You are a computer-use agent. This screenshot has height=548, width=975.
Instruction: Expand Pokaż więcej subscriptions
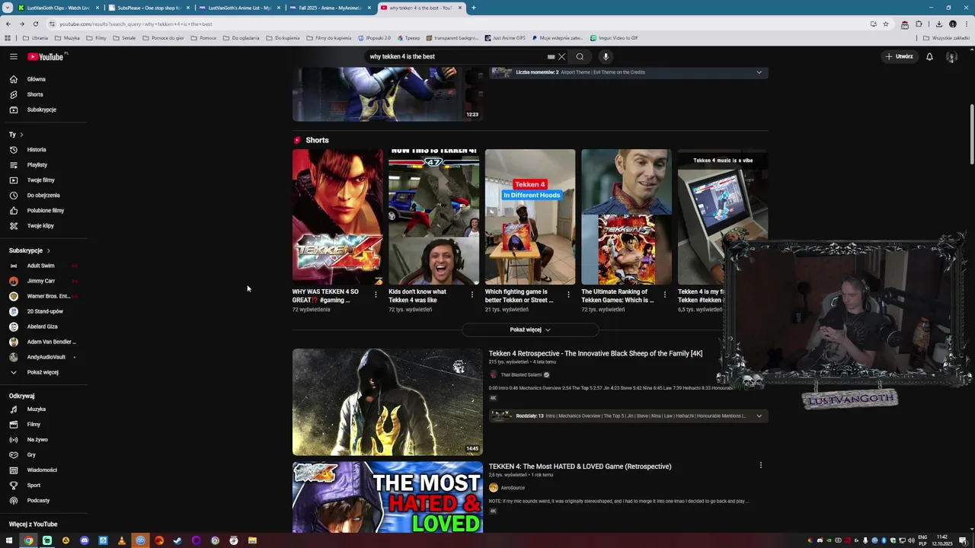point(43,372)
